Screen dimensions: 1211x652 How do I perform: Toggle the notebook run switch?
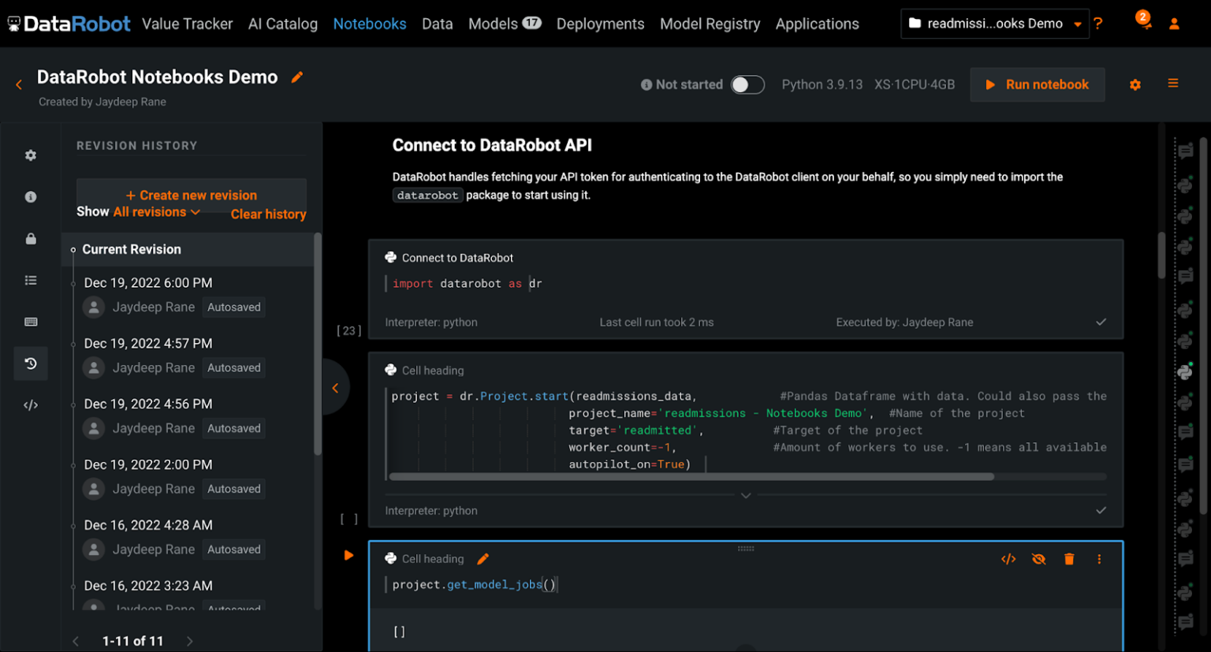click(747, 84)
